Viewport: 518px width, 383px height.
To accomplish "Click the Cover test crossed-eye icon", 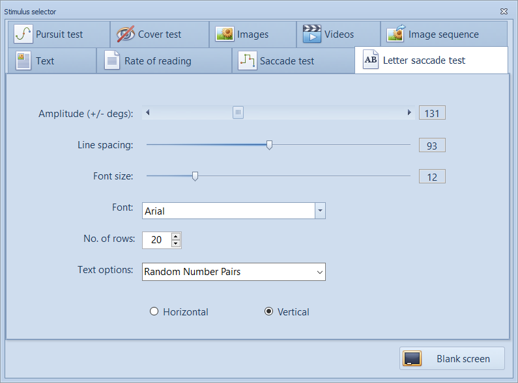I will point(126,34).
